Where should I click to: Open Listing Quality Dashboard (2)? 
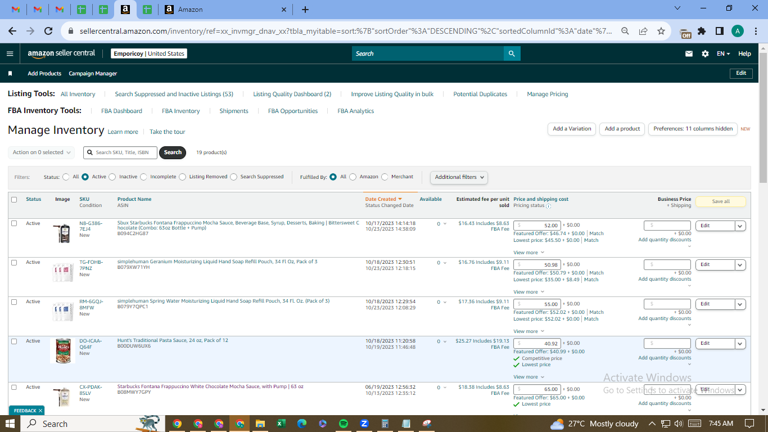click(x=292, y=94)
